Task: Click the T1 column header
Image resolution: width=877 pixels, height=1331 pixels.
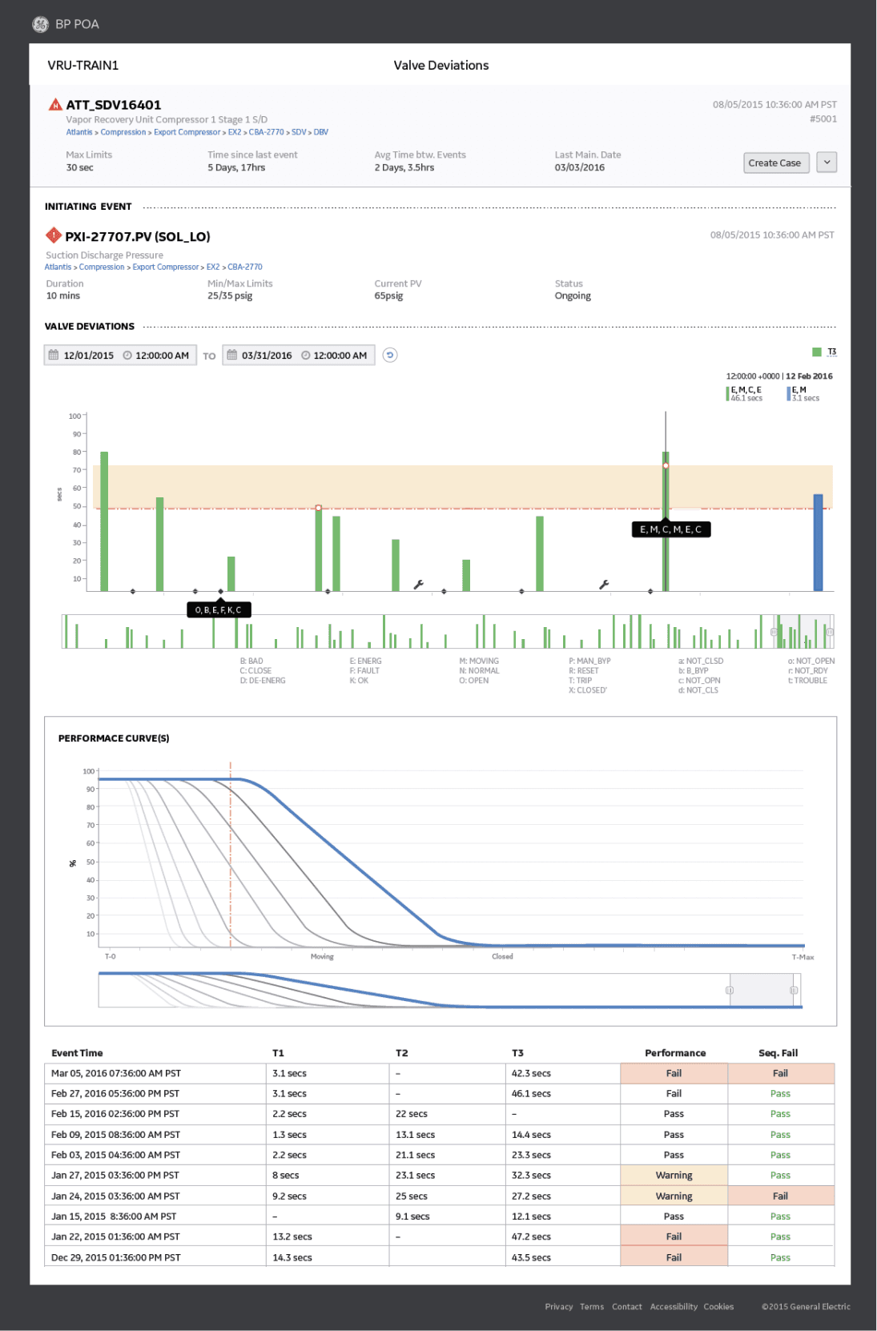Action: tap(278, 1053)
